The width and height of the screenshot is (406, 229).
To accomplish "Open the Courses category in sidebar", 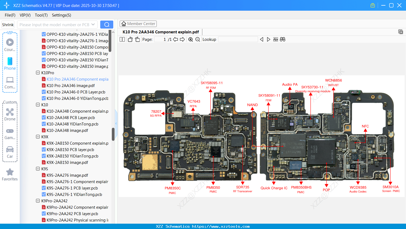I will point(10,45).
